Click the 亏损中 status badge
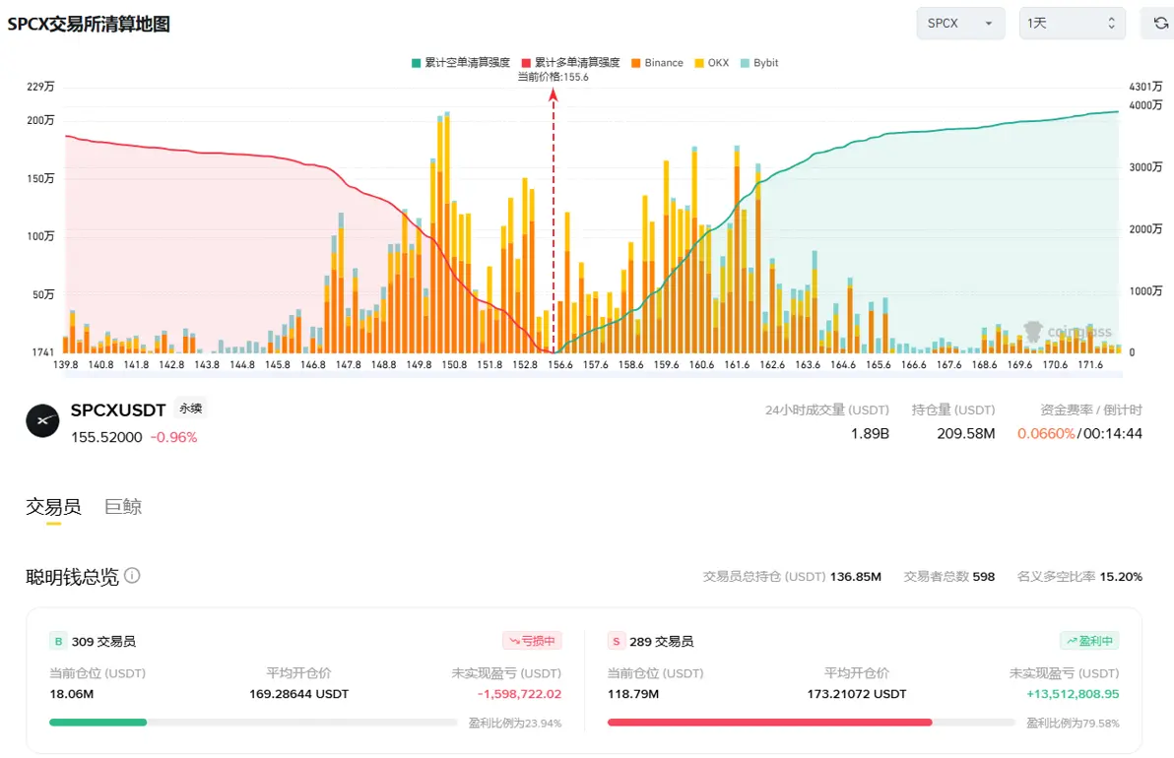This screenshot has width=1174, height=758. click(x=532, y=641)
